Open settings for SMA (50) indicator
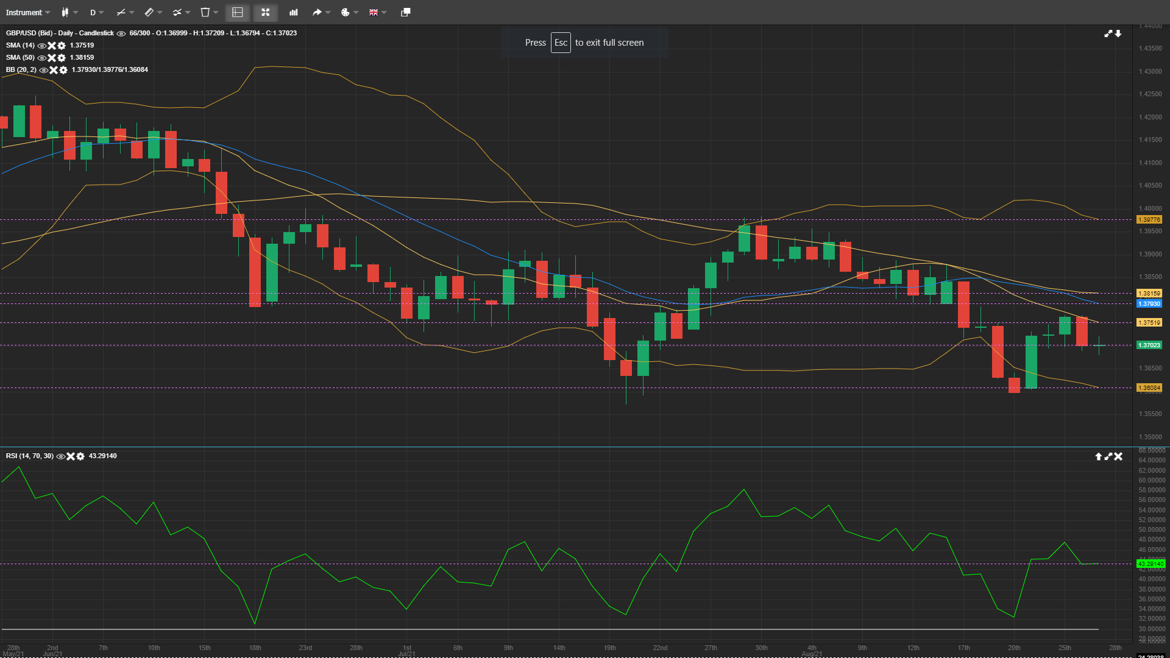 pyautogui.click(x=62, y=58)
